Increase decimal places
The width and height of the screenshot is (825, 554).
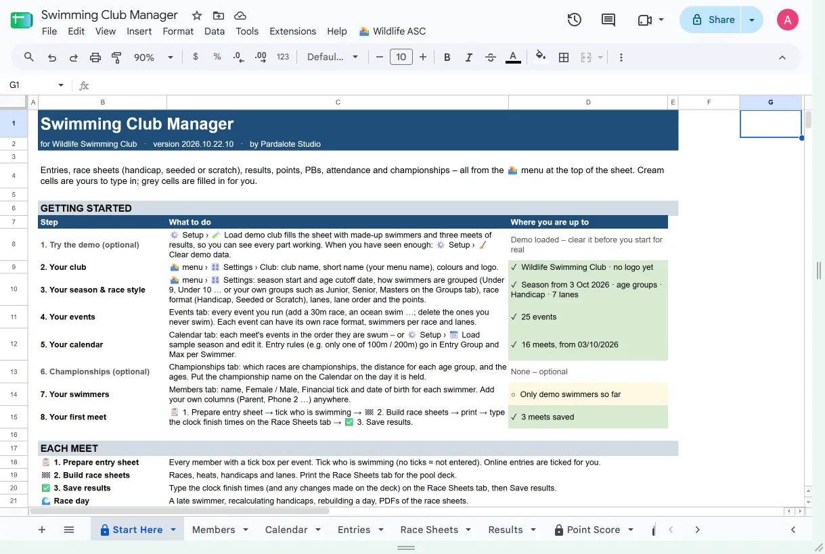(261, 57)
